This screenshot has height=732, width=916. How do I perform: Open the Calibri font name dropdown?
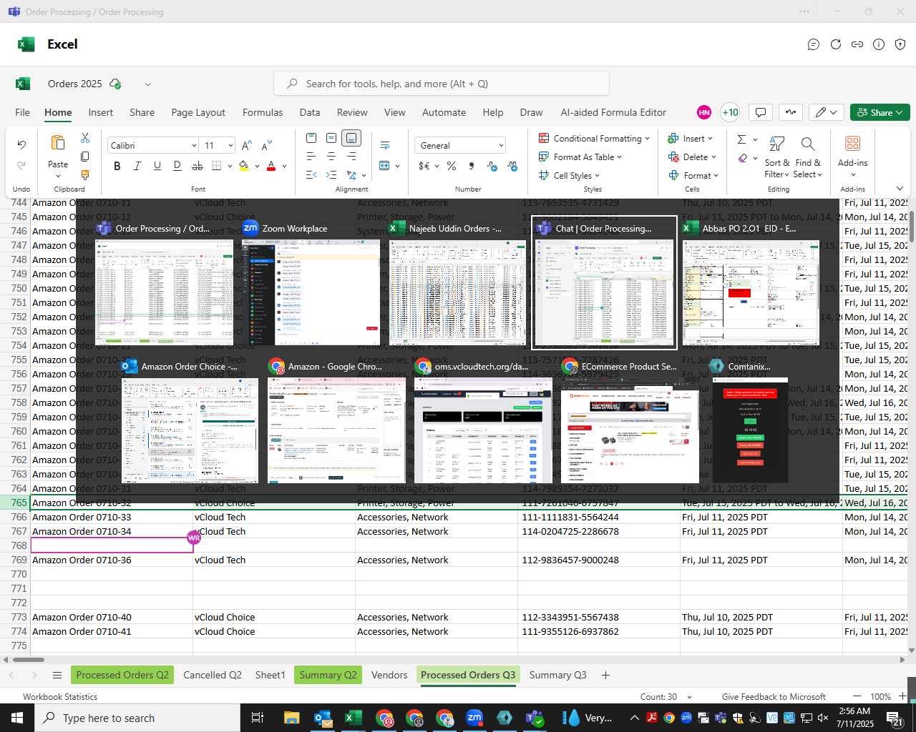(194, 146)
